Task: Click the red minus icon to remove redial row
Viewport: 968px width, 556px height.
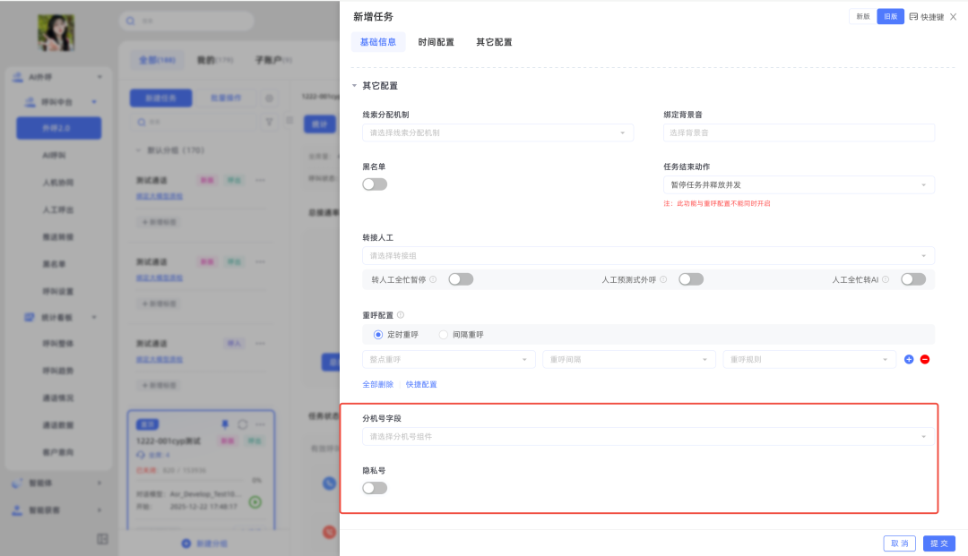Action: pyautogui.click(x=925, y=359)
